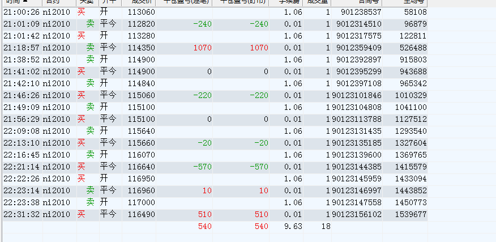Click the 22:13:10 time cell
This screenshot has height=242, width=496.
click(x=22, y=143)
